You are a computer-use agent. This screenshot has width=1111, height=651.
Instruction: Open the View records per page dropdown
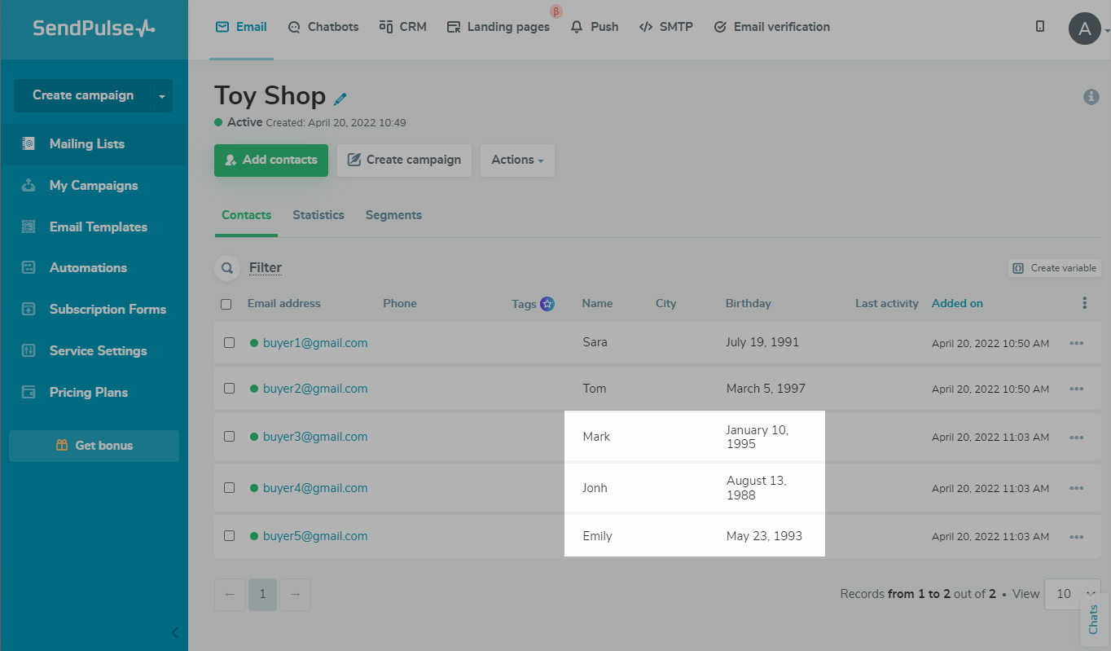pos(1073,594)
